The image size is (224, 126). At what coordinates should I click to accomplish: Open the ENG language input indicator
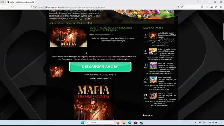205,123
